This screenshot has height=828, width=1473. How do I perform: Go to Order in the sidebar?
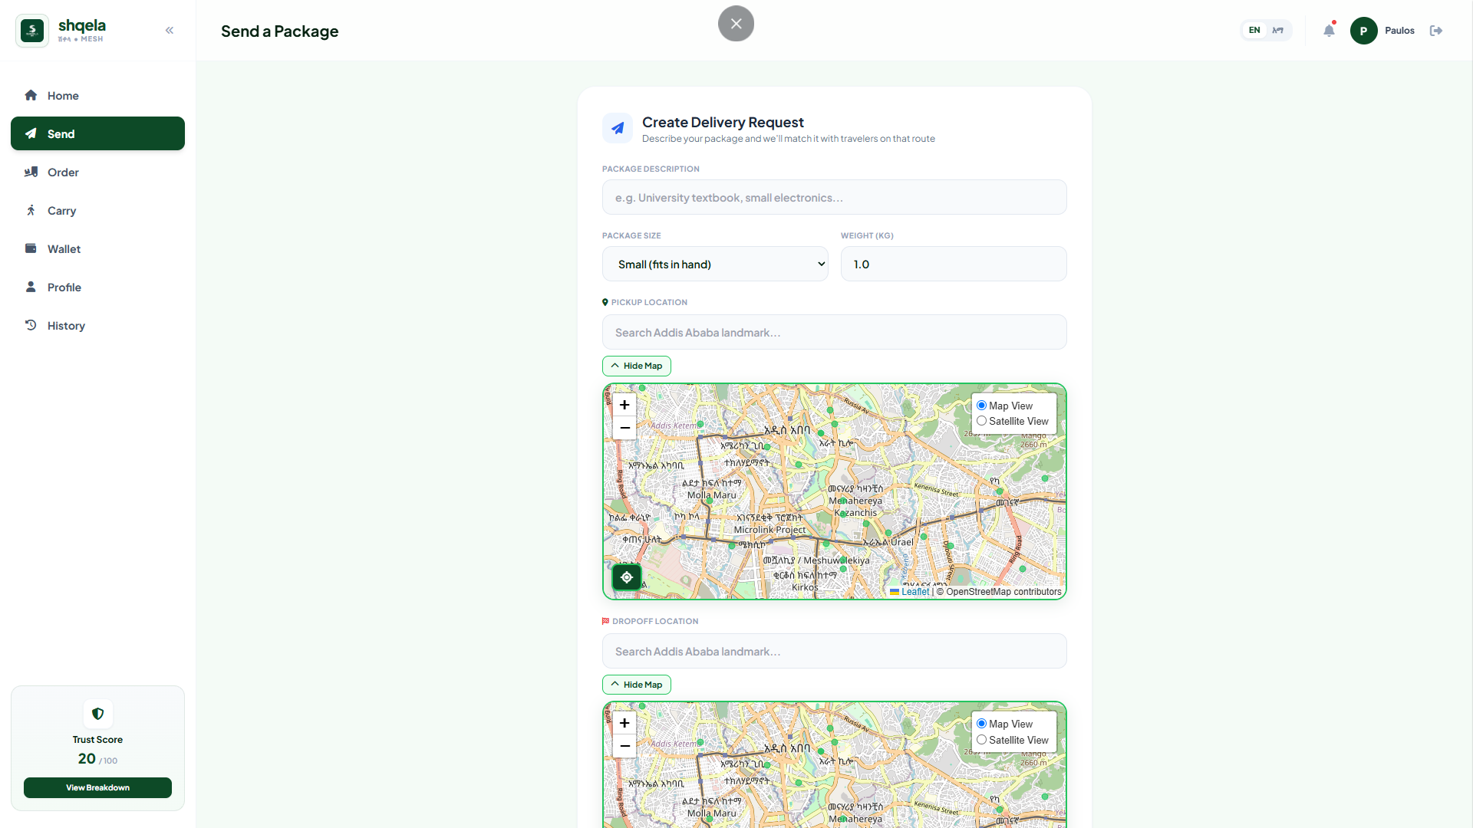(x=97, y=172)
